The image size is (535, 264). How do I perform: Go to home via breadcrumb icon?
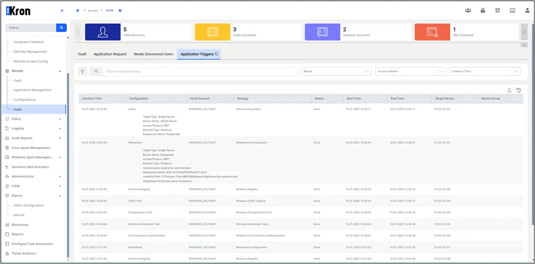[x=77, y=11]
